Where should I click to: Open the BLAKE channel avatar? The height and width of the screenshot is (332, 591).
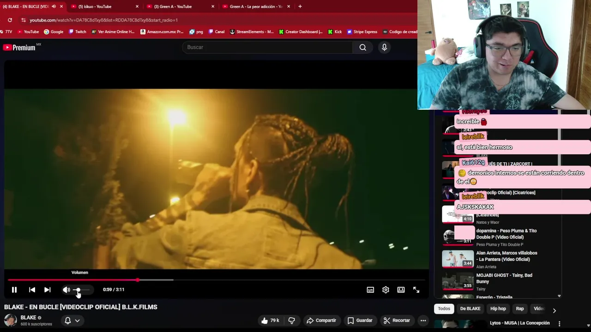coord(10,320)
